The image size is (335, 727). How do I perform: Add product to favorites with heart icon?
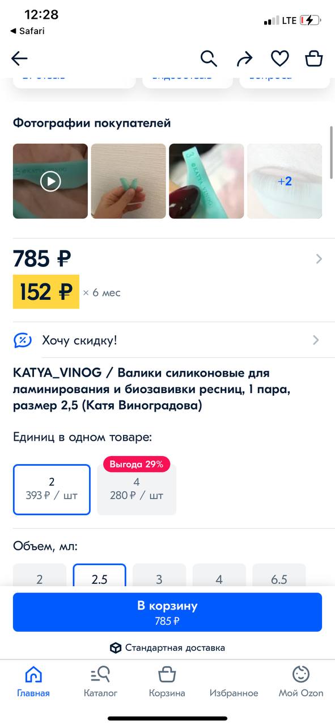coord(279,58)
